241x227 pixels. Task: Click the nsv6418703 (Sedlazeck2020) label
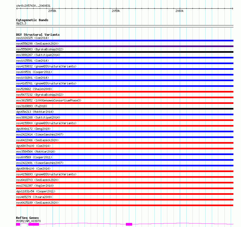pos(37,180)
